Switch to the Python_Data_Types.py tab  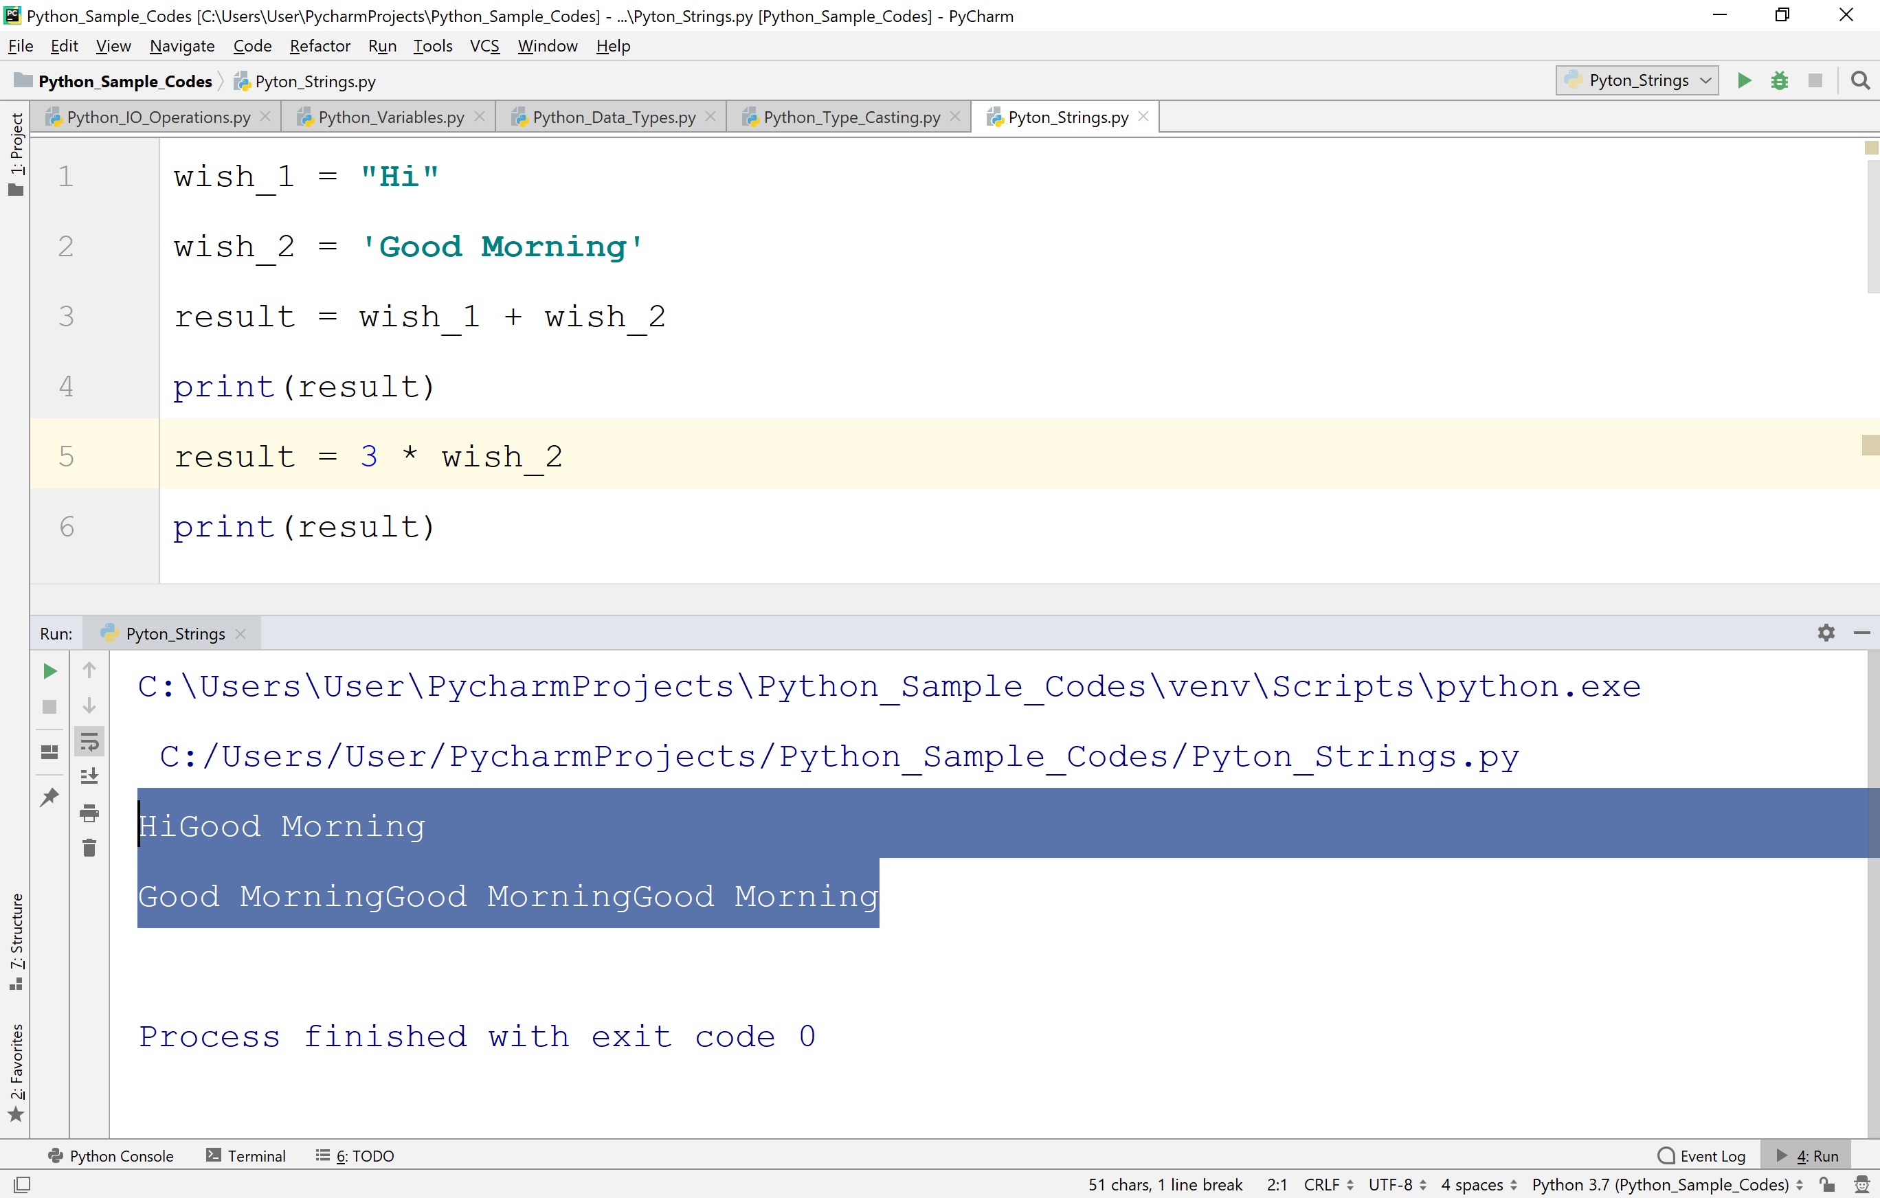point(613,116)
